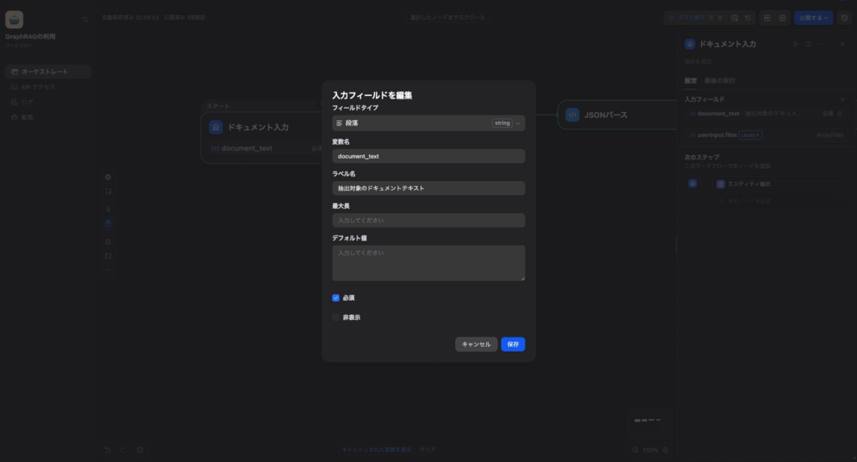Screen dimensions: 857x462
Task: Close the ドキュメント入力 node panel
Action: (x=842, y=44)
